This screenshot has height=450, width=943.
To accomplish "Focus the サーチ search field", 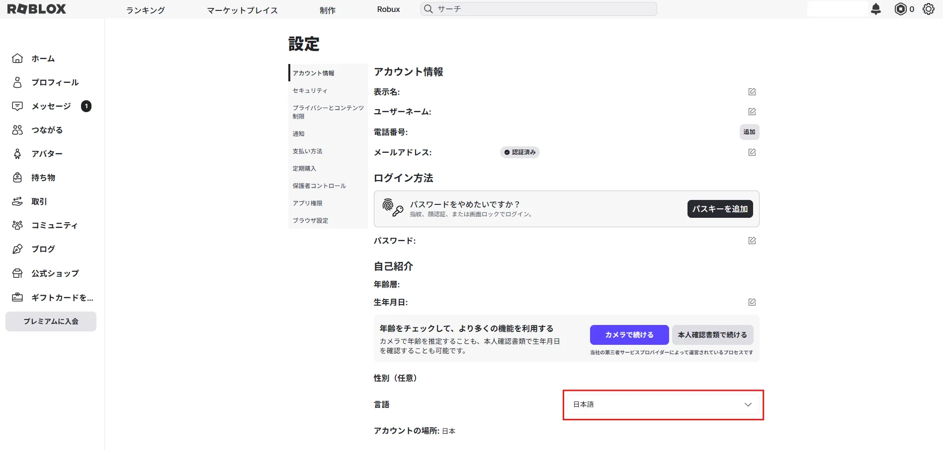I will (x=538, y=9).
